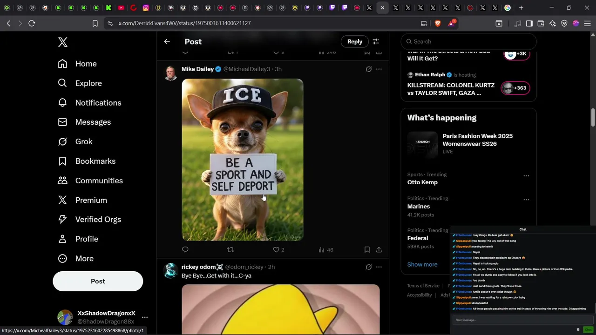The height and width of the screenshot is (335, 596).
Task: Click into the X Search field
Action: click(x=468, y=41)
